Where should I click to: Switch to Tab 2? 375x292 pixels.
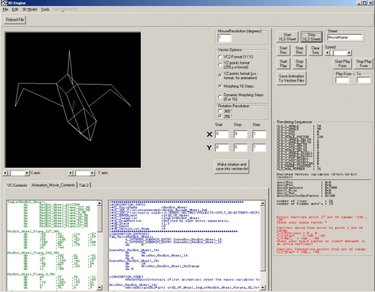(84, 186)
